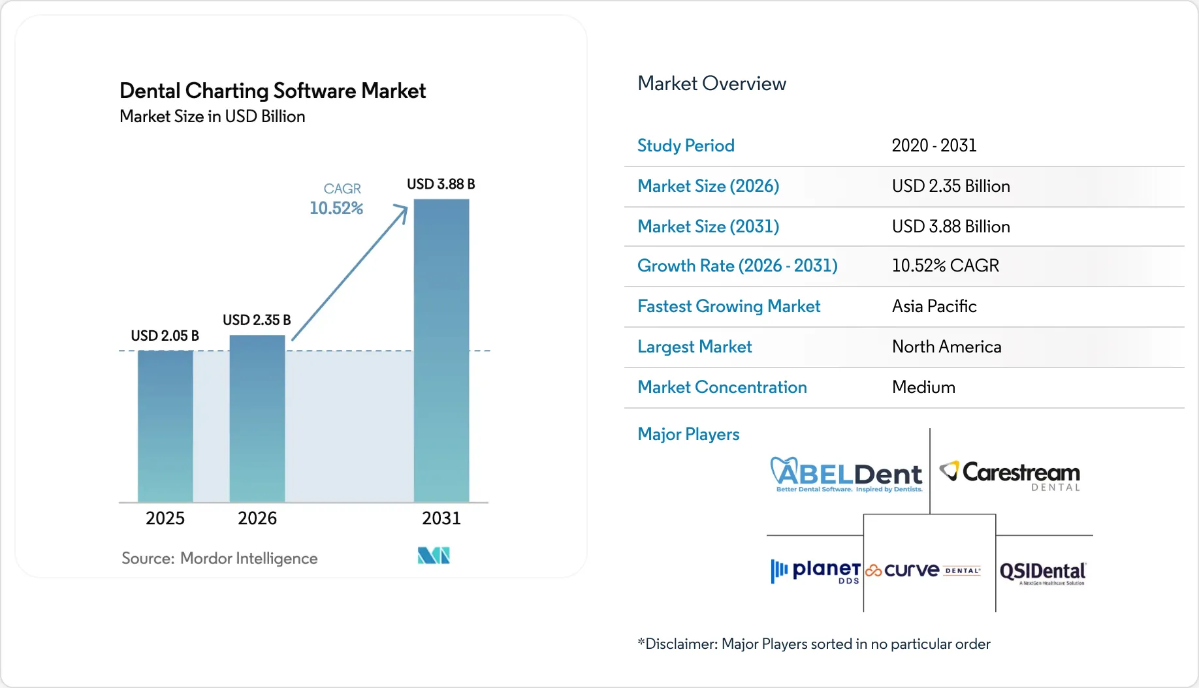
Task: Click the 'USD 2.05 B' bar label
Action: [165, 336]
